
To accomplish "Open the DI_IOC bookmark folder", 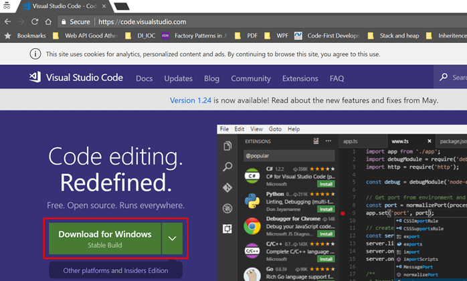I will (x=141, y=35).
